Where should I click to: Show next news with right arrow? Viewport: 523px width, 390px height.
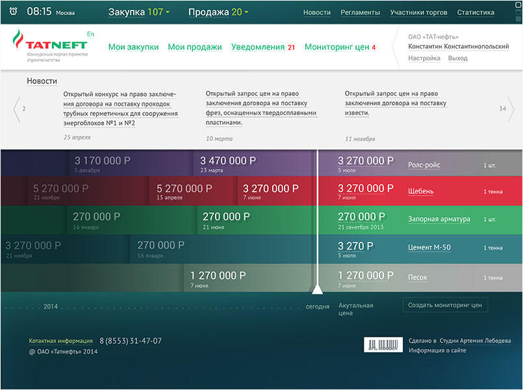510,109
